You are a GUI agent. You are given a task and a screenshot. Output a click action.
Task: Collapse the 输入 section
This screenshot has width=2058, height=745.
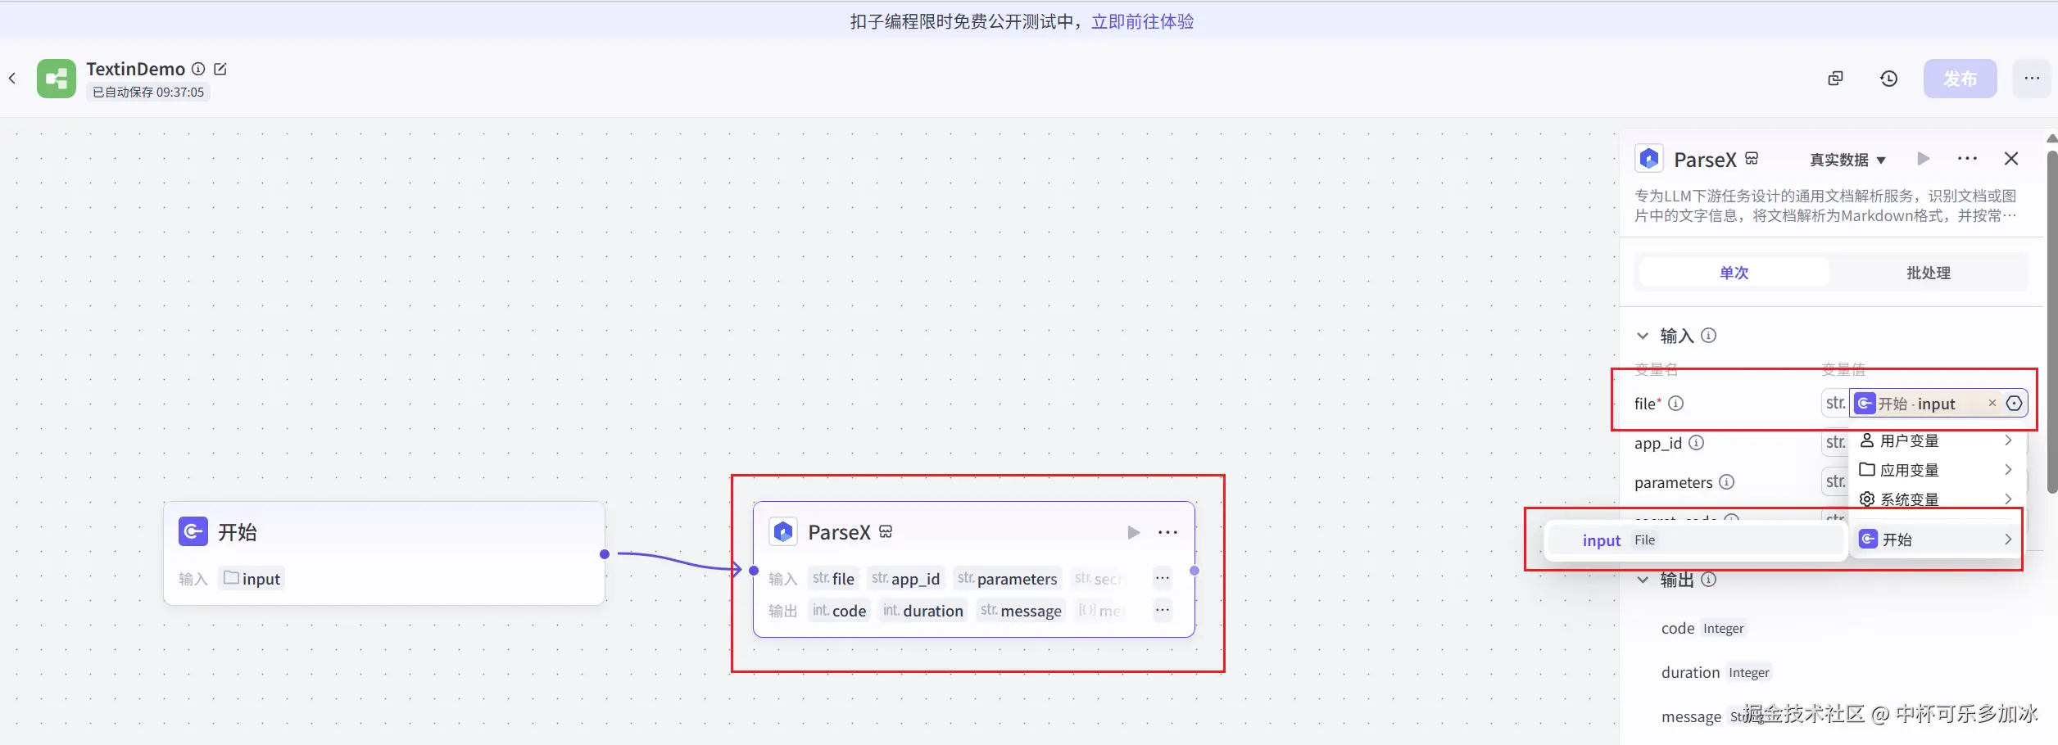[1643, 336]
